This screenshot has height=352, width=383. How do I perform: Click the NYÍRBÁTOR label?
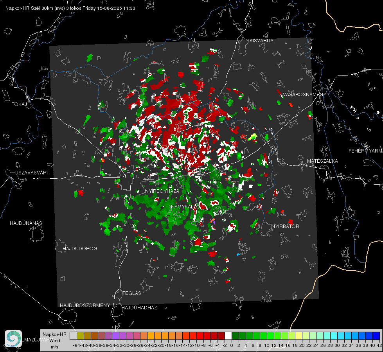pyautogui.click(x=285, y=226)
